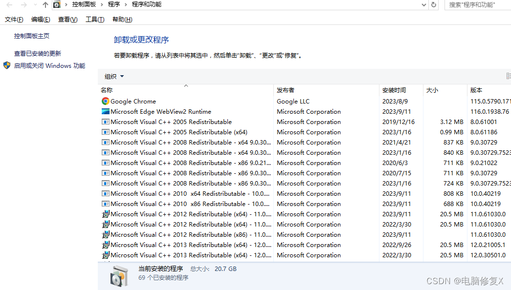Click 69 个已安装的程序 status text
511x290 pixels.
[x=163, y=278]
